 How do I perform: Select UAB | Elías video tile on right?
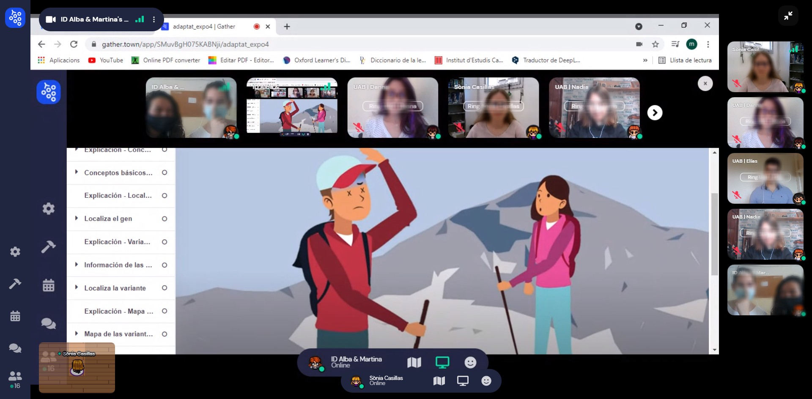765,178
